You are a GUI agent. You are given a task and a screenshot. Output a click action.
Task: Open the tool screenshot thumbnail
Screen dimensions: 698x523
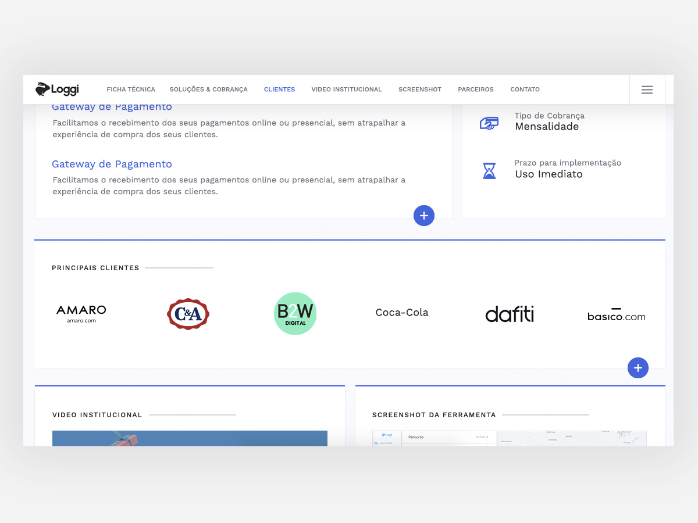(510, 438)
